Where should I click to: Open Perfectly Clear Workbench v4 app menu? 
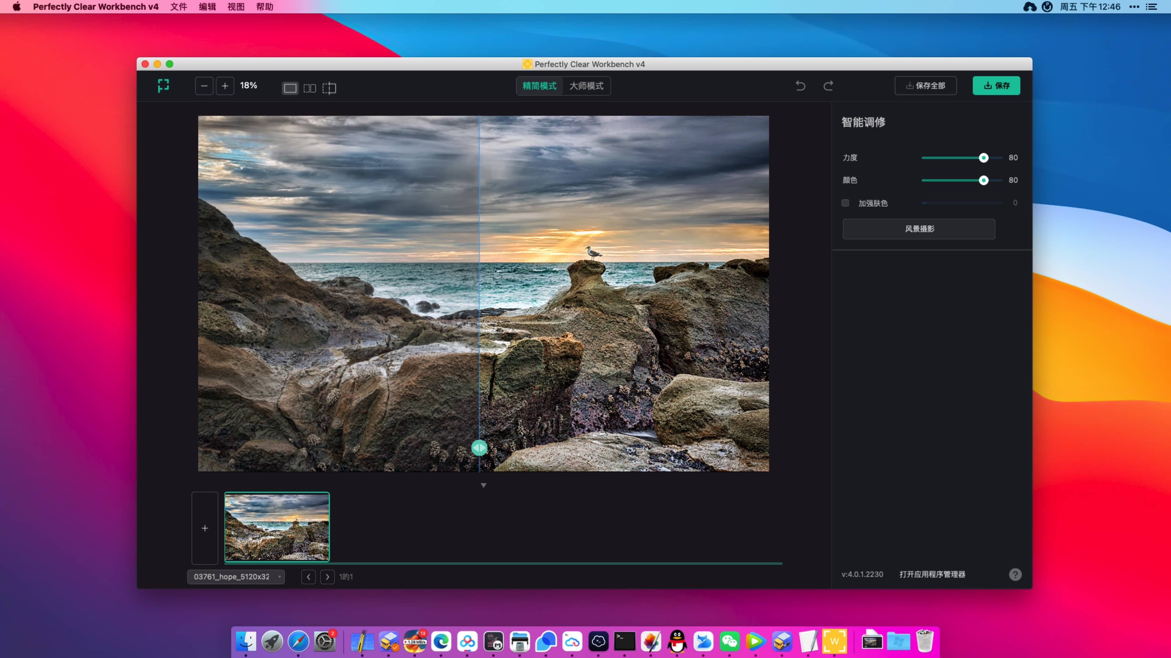pyautogui.click(x=96, y=7)
